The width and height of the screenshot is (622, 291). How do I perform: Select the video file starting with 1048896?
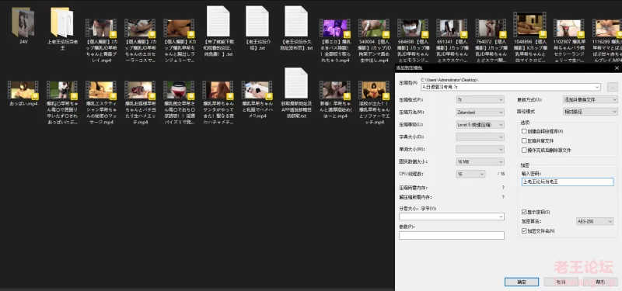tap(529, 25)
